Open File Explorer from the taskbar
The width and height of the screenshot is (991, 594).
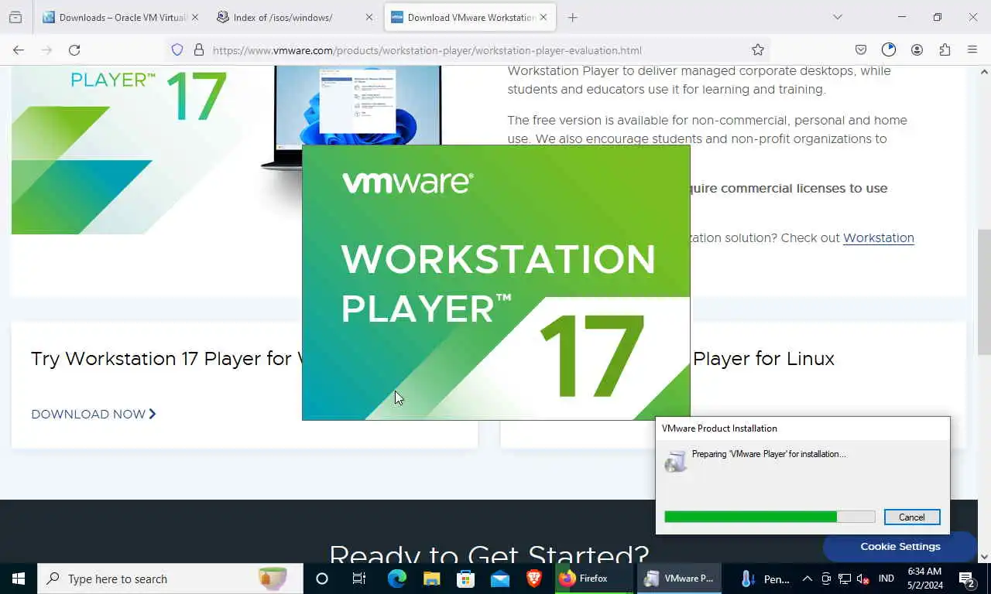click(431, 579)
